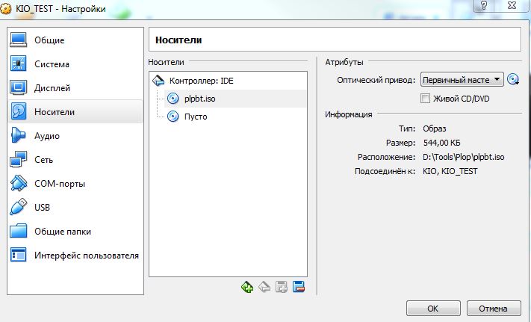
Task: Click the remove controller icon below storage tree
Action: coord(264,286)
